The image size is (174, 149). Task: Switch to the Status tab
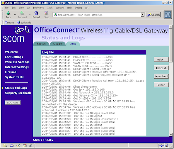[41, 44]
